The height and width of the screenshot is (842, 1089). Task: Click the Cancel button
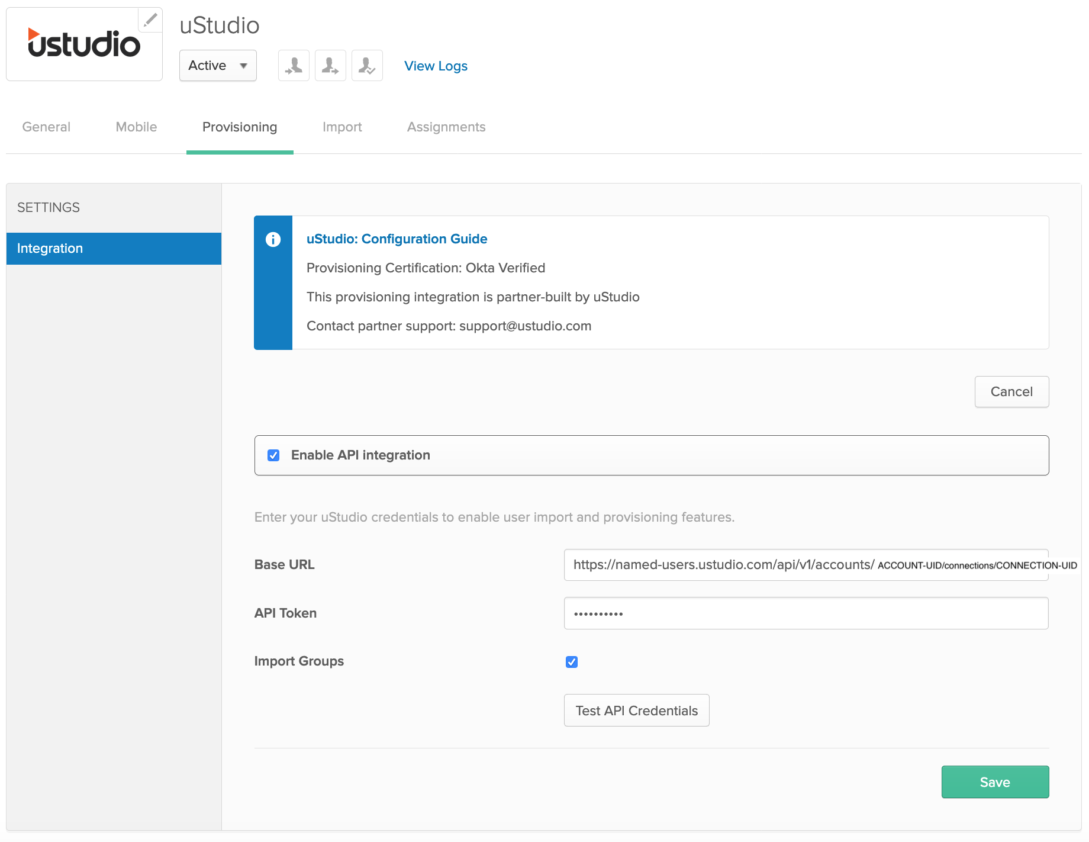(x=1011, y=391)
